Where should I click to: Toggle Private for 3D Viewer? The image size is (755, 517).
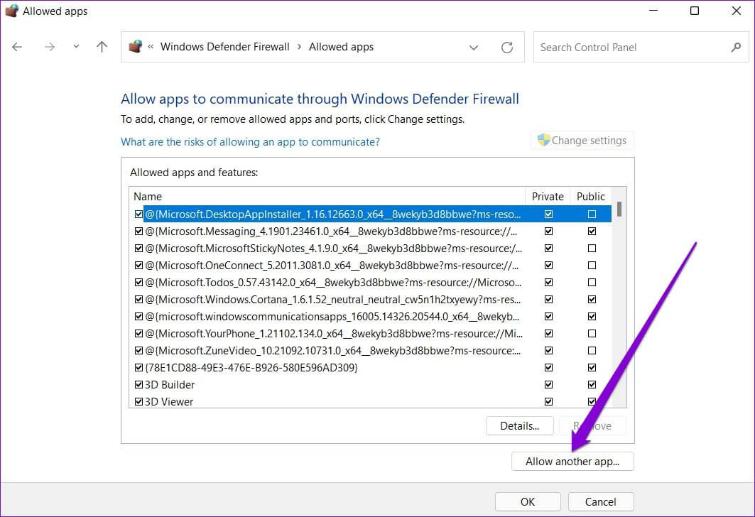tap(548, 401)
